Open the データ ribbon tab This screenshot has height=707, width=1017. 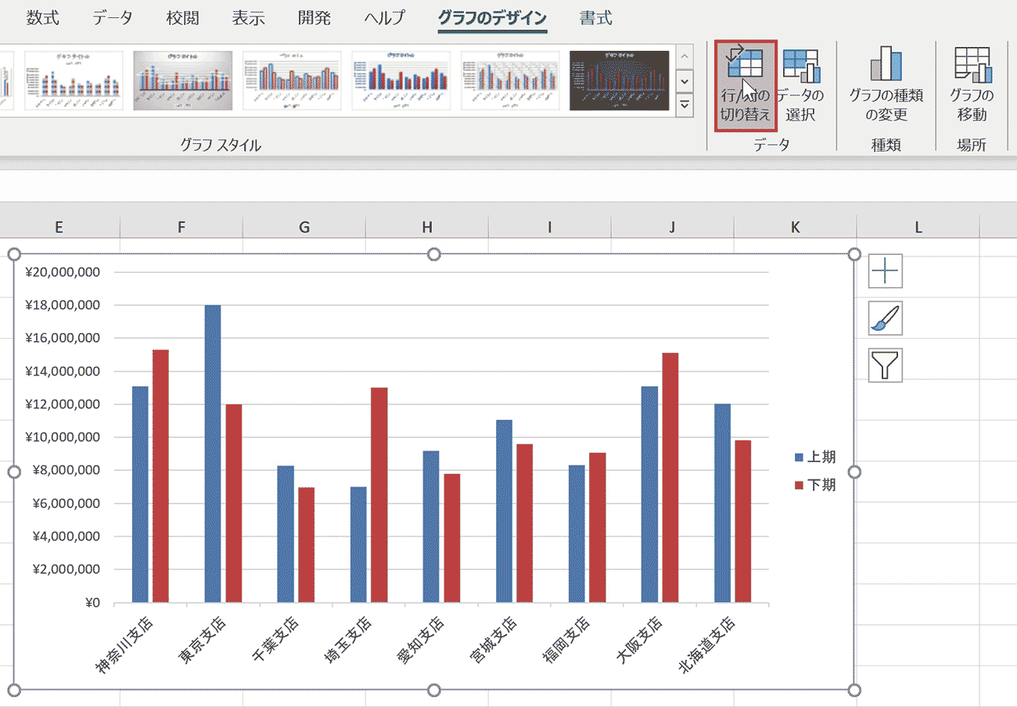pyautogui.click(x=112, y=18)
